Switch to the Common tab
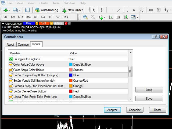The width and height of the screenshot is (172, 129). coord(23,45)
